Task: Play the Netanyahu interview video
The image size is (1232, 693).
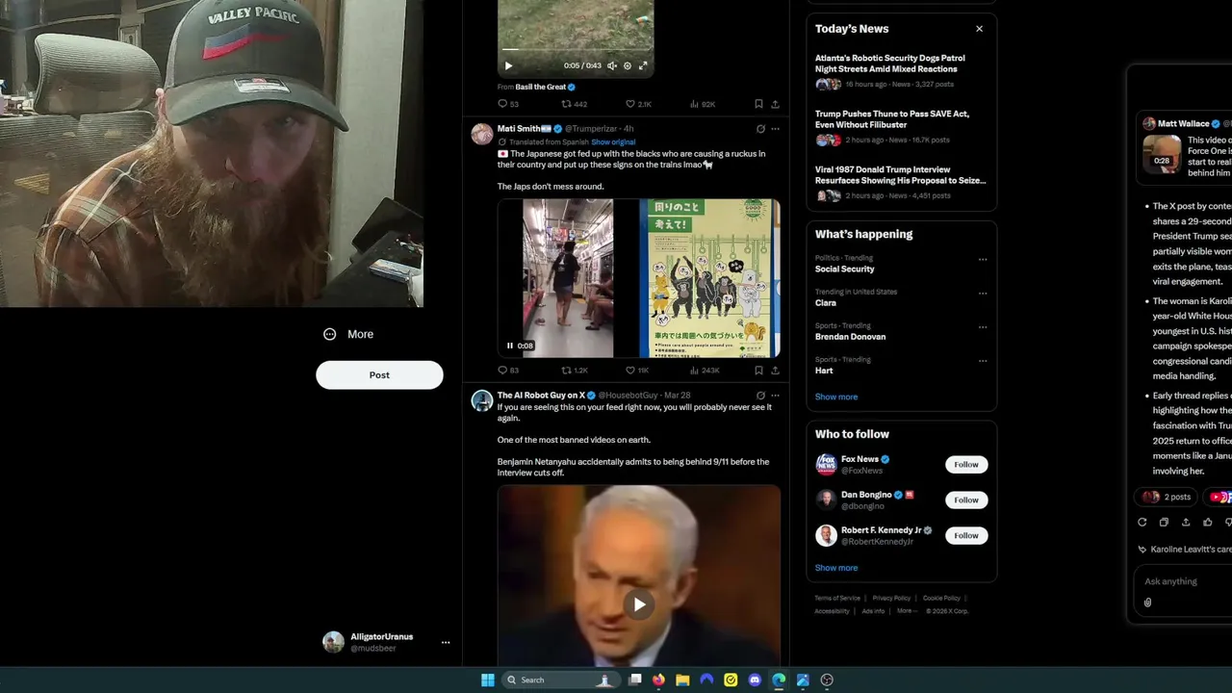Action: [x=639, y=604]
